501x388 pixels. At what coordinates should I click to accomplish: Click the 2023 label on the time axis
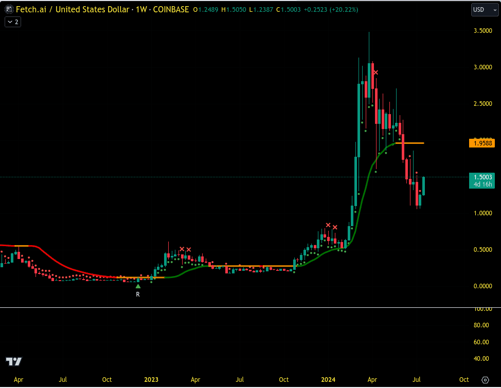[151, 380]
